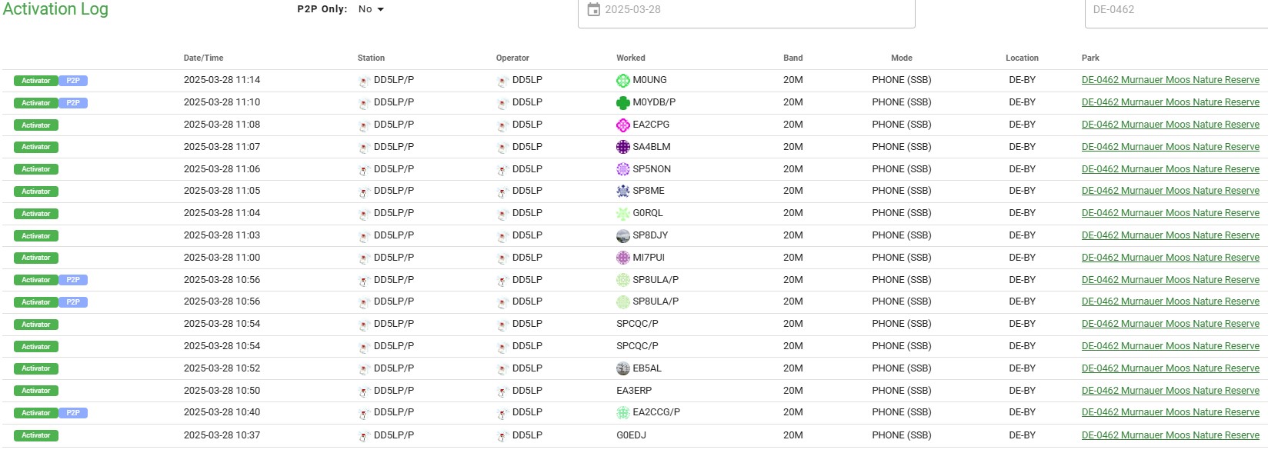The image size is (1268, 453).
Task: Click EB5AL photo avatar icon
Action: (623, 368)
